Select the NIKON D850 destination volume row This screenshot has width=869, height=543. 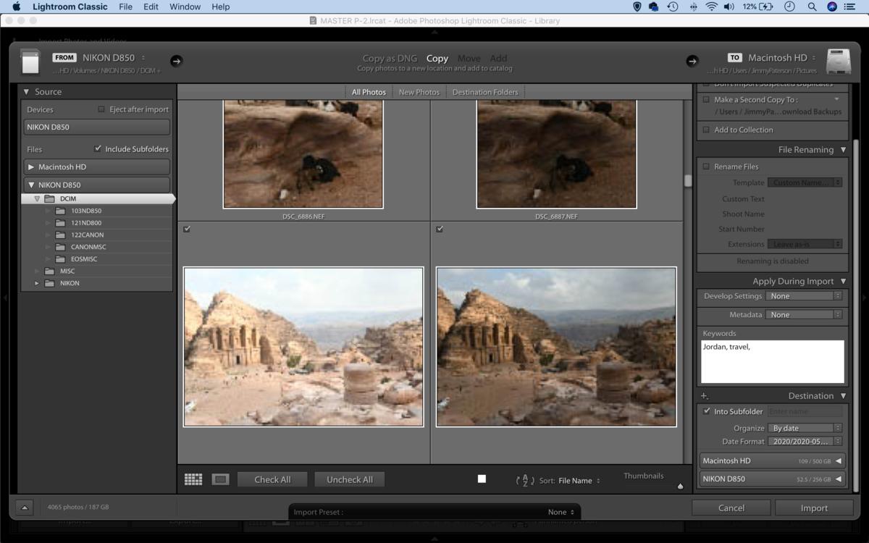[772, 479]
